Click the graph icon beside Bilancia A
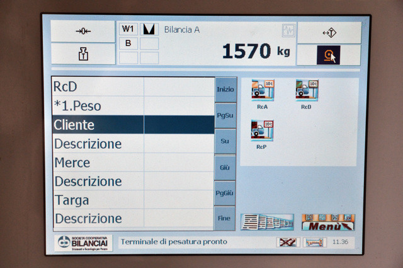403x268 pixels. 288,30
